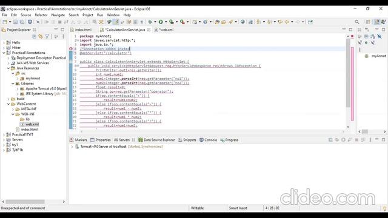Click the Debug bug icon in toolbar
Image resolution: width=388 pixels, height=218 pixels.
150,22
